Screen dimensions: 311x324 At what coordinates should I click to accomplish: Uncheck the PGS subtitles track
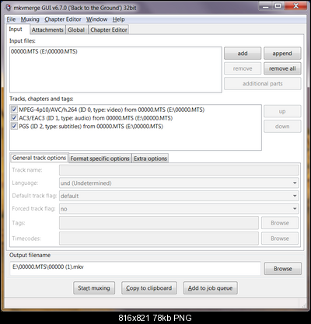[x=14, y=127]
